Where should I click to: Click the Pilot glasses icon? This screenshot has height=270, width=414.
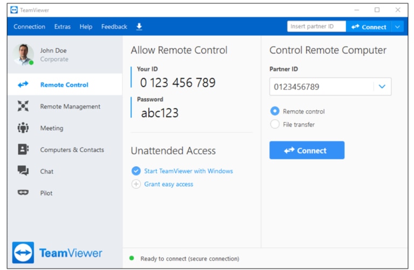pyautogui.click(x=23, y=193)
